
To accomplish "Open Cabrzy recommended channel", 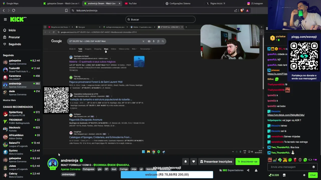I will 21,175.
